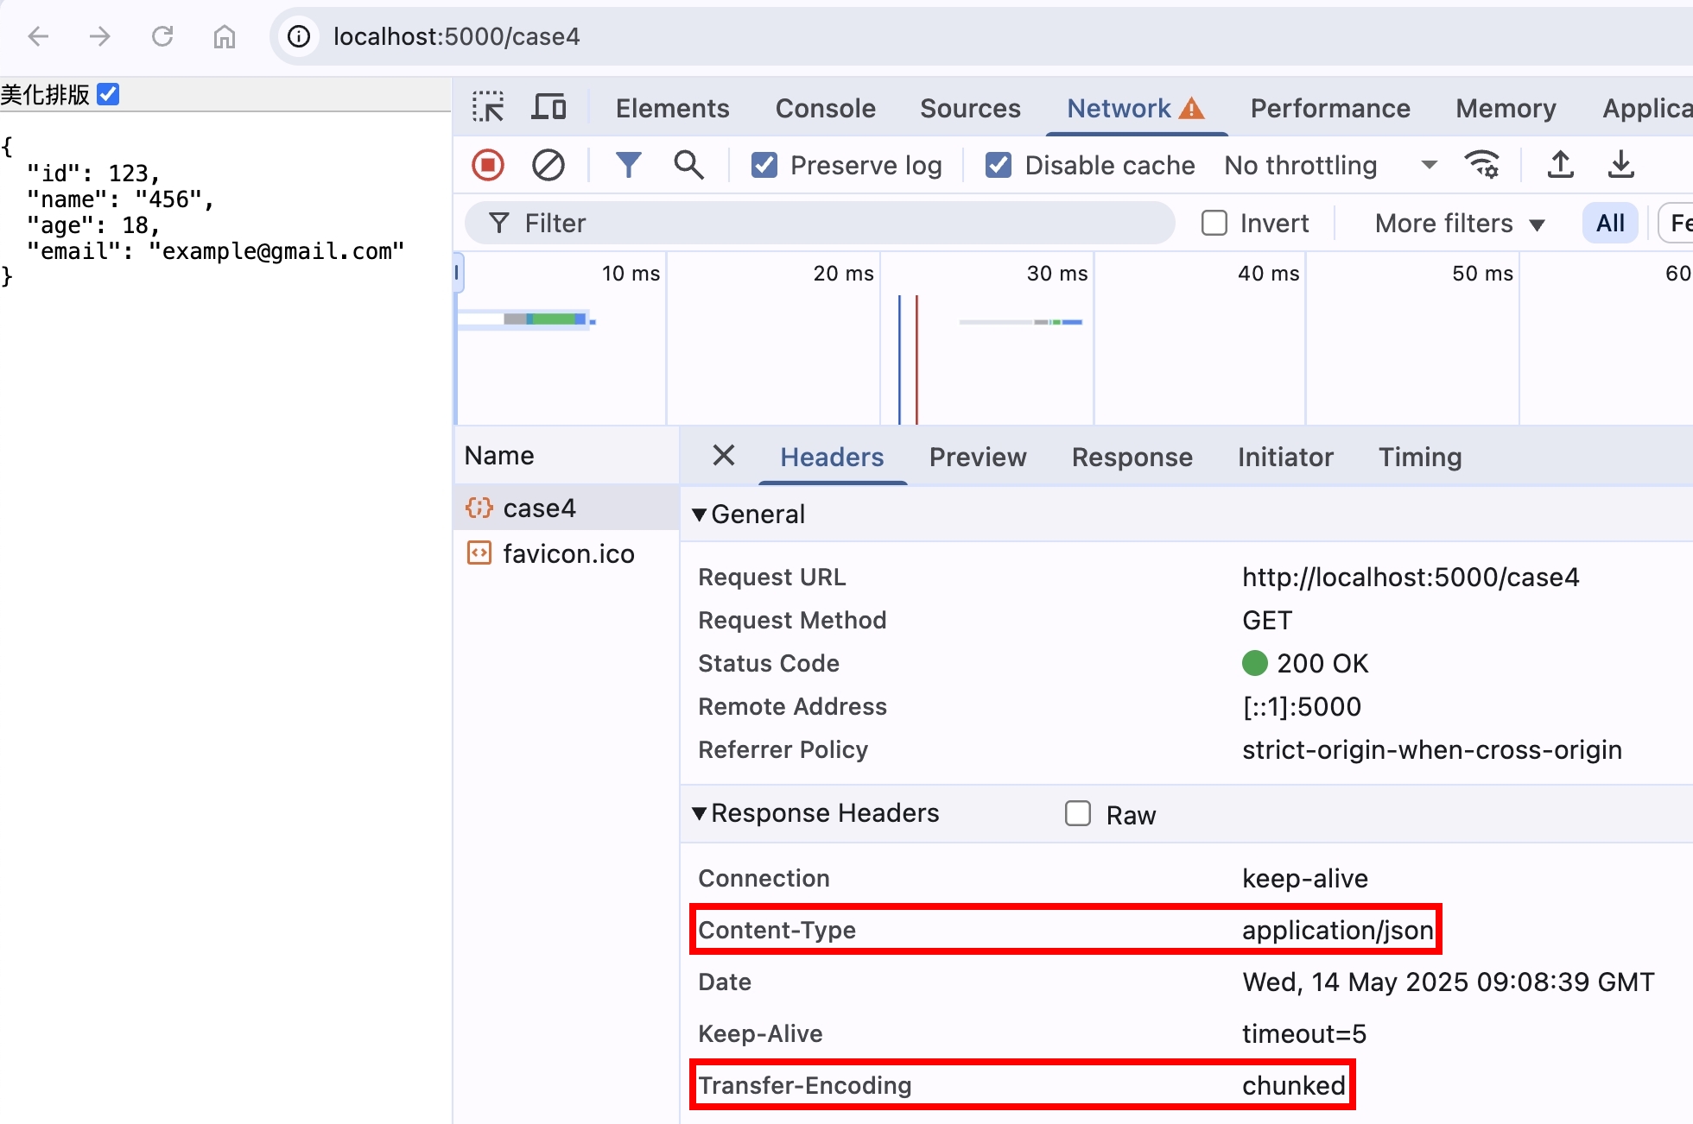The height and width of the screenshot is (1124, 1693).
Task: Open the No throttling dropdown
Action: (1330, 165)
